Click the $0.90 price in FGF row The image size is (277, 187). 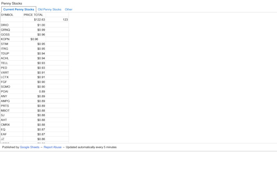pos(34,82)
